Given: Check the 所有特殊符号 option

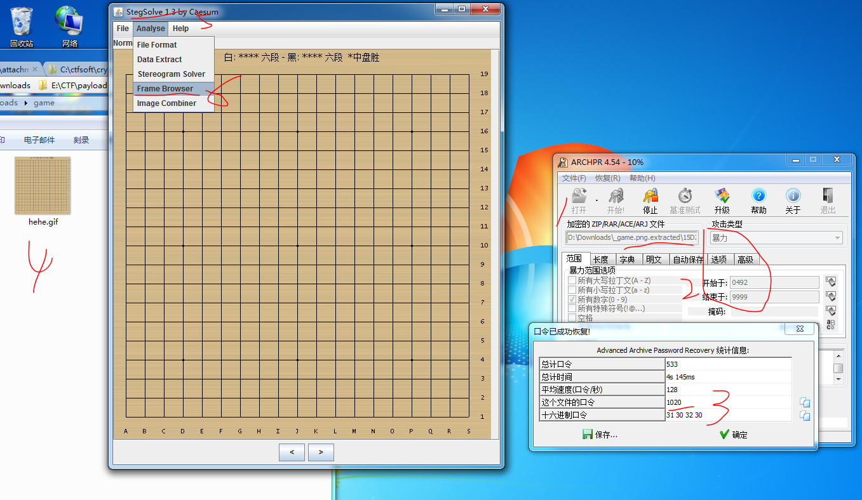Looking at the screenshot, I should coord(571,308).
